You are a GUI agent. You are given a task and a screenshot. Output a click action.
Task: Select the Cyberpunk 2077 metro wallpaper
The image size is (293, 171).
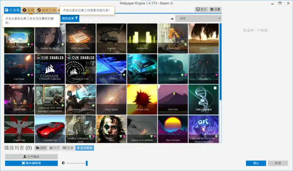(x=50, y=100)
